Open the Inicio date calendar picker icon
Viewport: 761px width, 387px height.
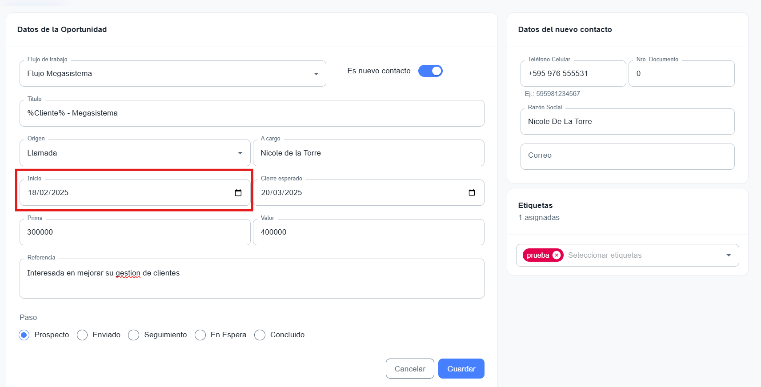(x=238, y=193)
